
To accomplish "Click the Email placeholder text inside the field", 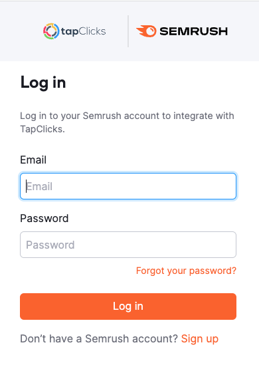I will pos(39,186).
